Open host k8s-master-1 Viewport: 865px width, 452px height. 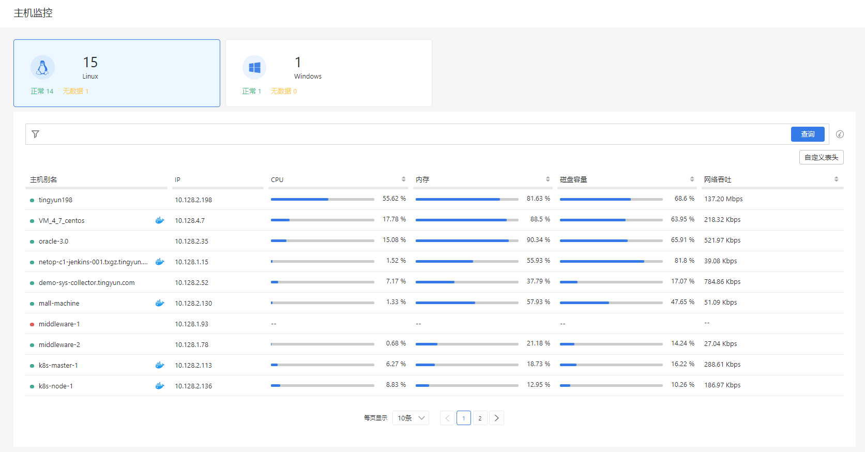[x=58, y=366]
